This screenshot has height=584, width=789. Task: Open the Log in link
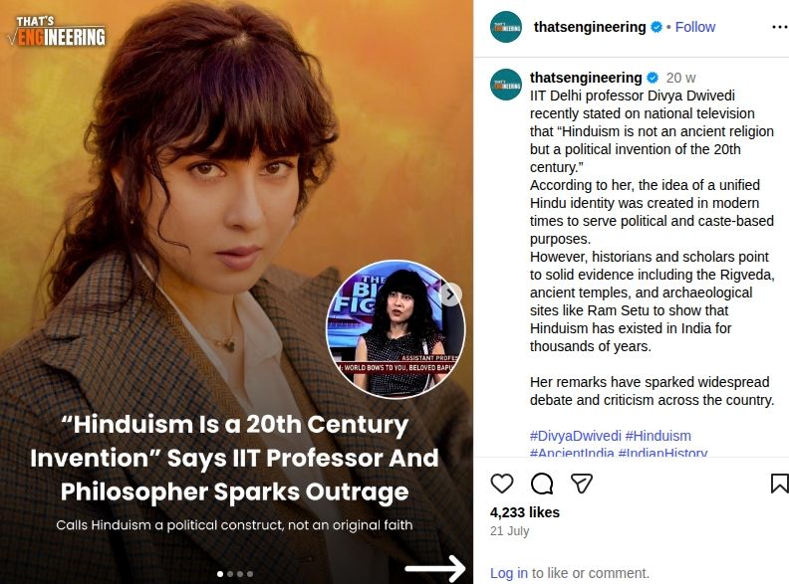pyautogui.click(x=509, y=573)
